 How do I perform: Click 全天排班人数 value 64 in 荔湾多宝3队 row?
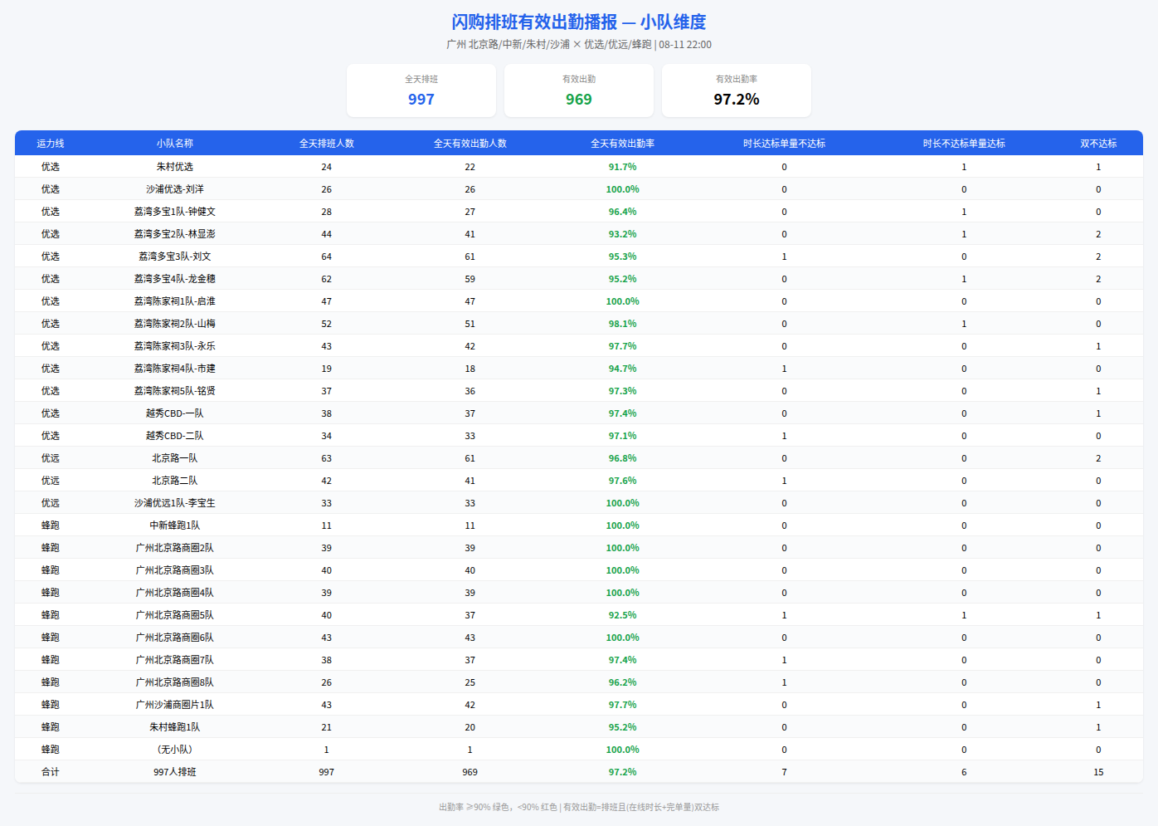pyautogui.click(x=327, y=257)
